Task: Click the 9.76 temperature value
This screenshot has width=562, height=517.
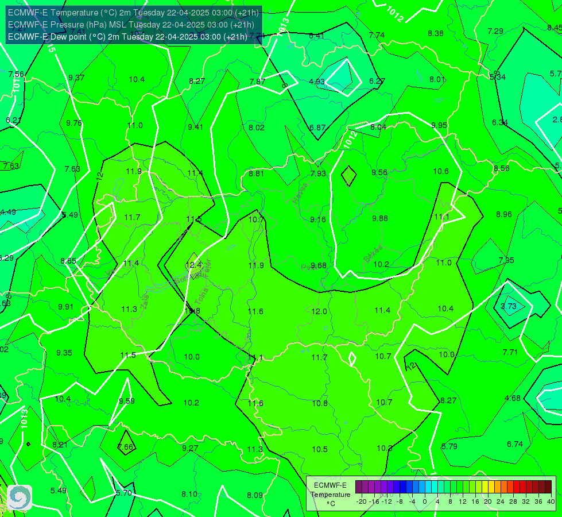Action: click(x=74, y=123)
